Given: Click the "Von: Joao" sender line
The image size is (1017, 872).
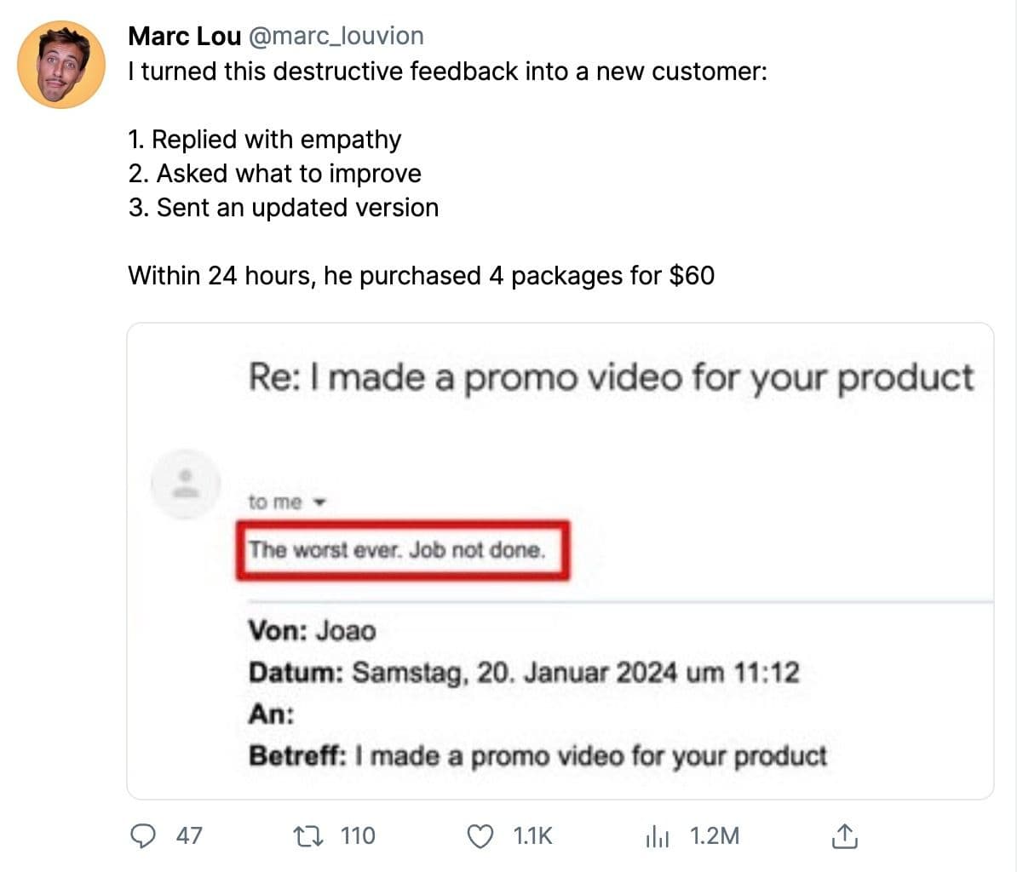Looking at the screenshot, I should tap(312, 631).
